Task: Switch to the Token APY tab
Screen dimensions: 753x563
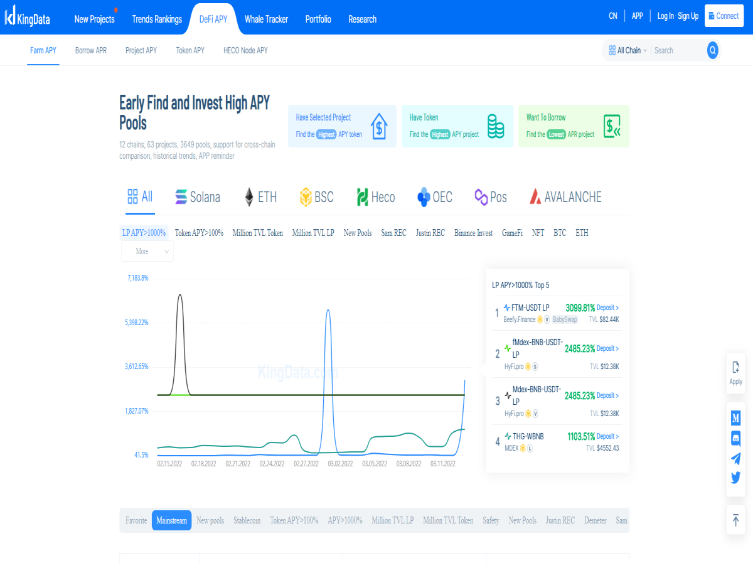Action: click(x=190, y=50)
